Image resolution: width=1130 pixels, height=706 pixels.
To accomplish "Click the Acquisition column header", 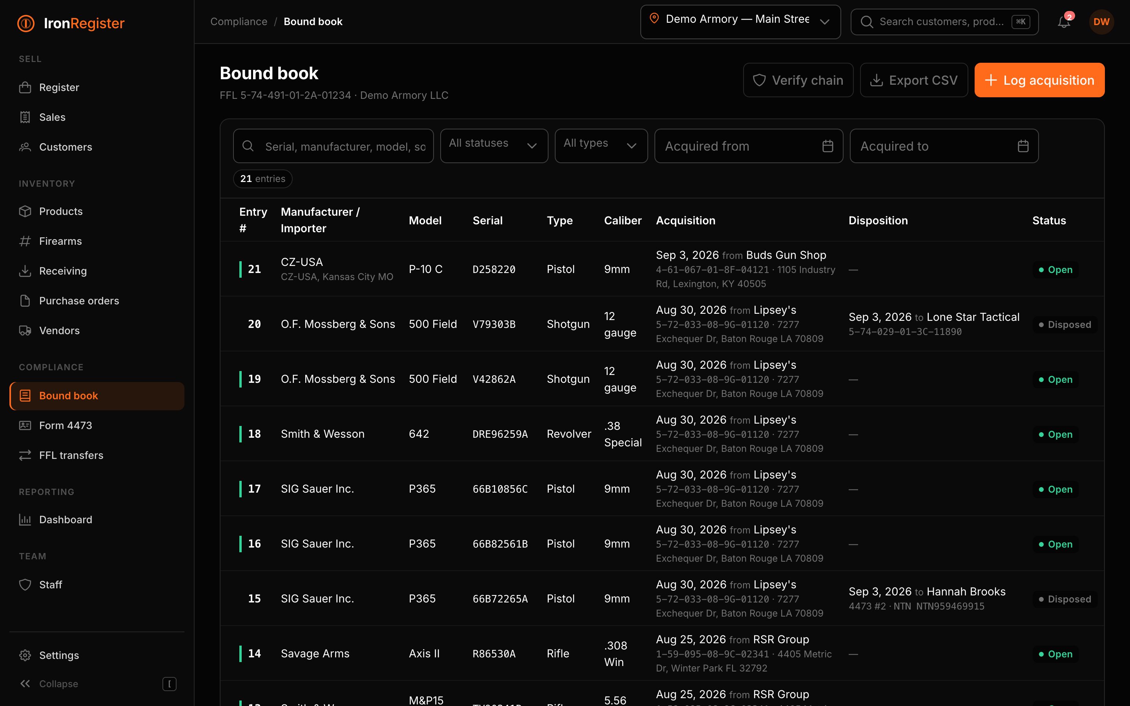I will click(685, 220).
